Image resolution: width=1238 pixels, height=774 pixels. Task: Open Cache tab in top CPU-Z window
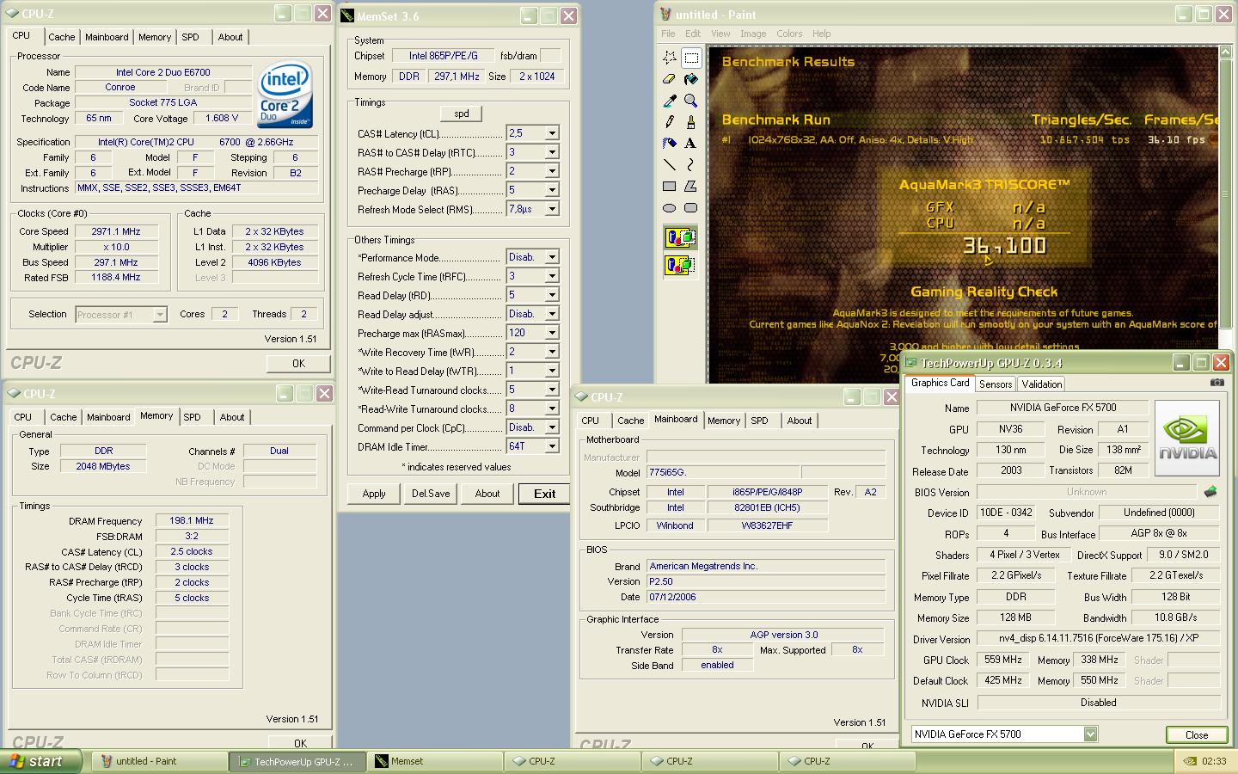click(61, 37)
